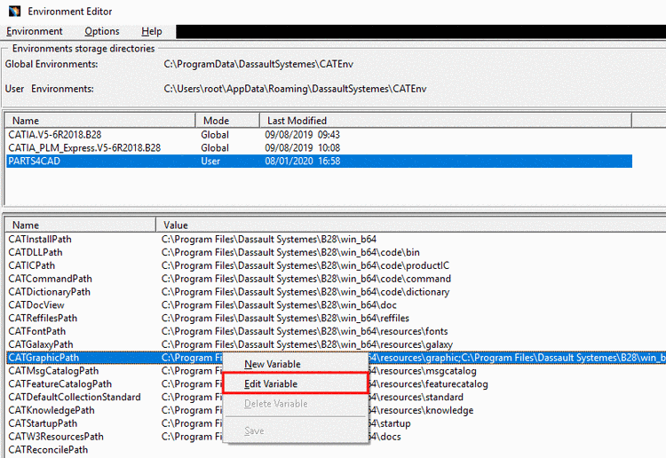
Task: Click the Environment Editor title bar icon
Action: pyautogui.click(x=12, y=11)
